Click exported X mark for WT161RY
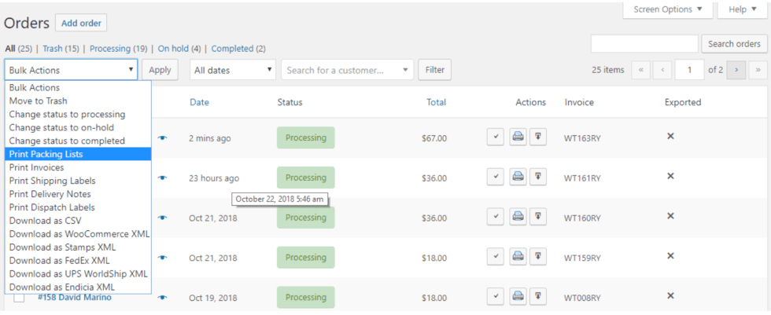 point(670,176)
